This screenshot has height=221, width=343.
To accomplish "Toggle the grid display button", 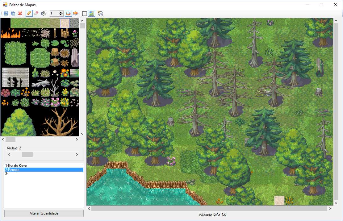I will tap(84, 13).
